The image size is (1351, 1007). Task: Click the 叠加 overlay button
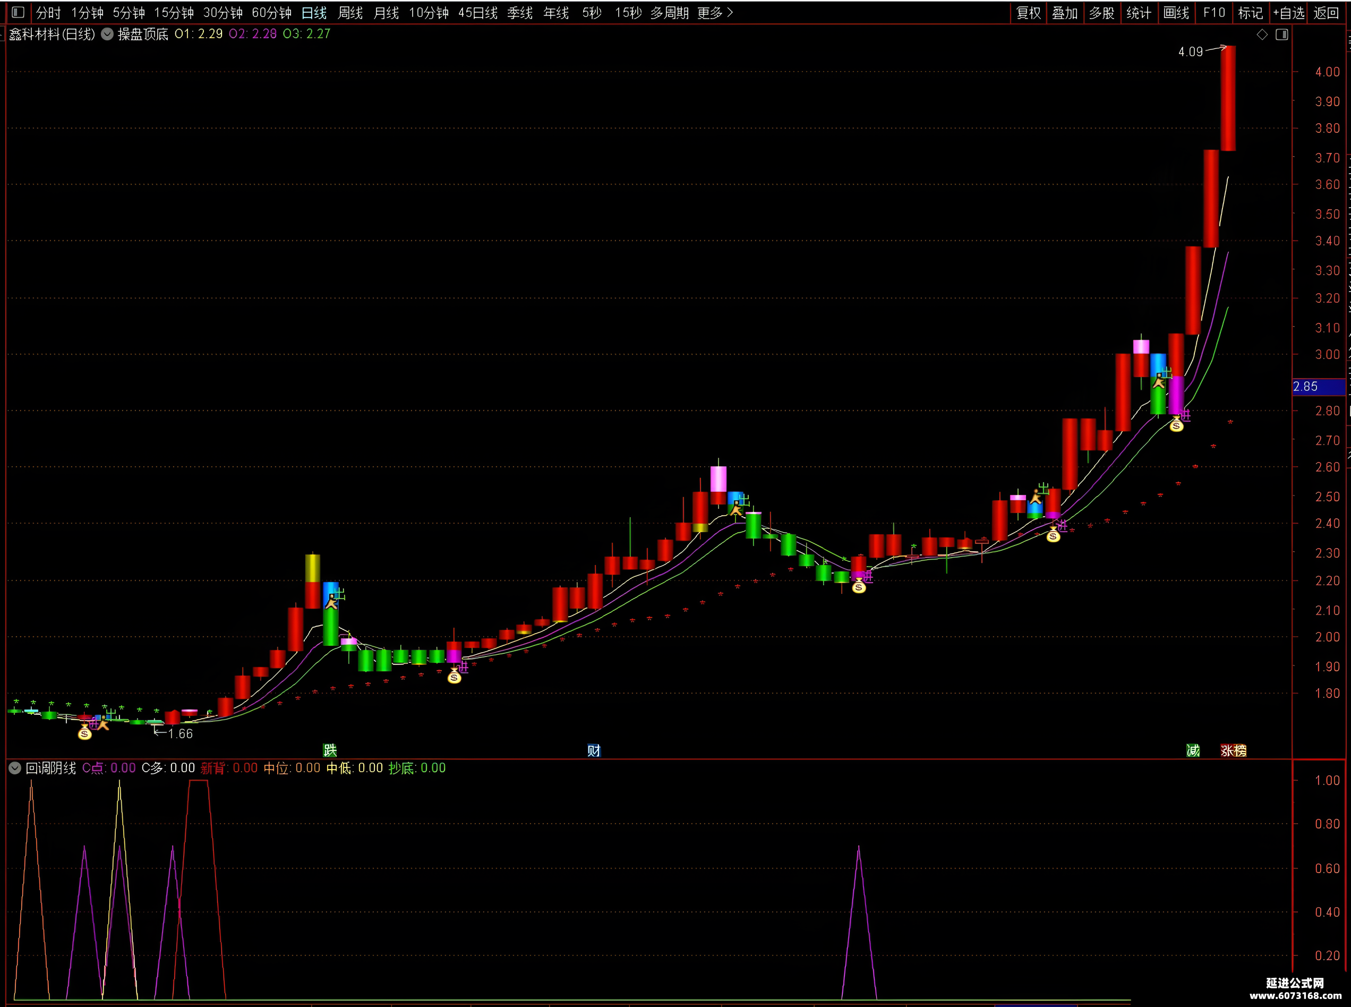click(1065, 13)
